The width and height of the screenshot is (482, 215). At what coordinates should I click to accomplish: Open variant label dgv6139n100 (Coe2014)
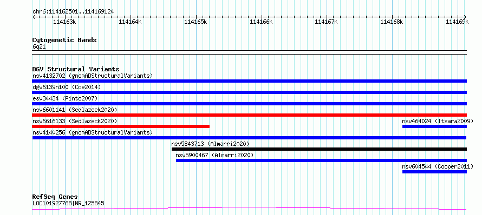pyautogui.click(x=67, y=87)
